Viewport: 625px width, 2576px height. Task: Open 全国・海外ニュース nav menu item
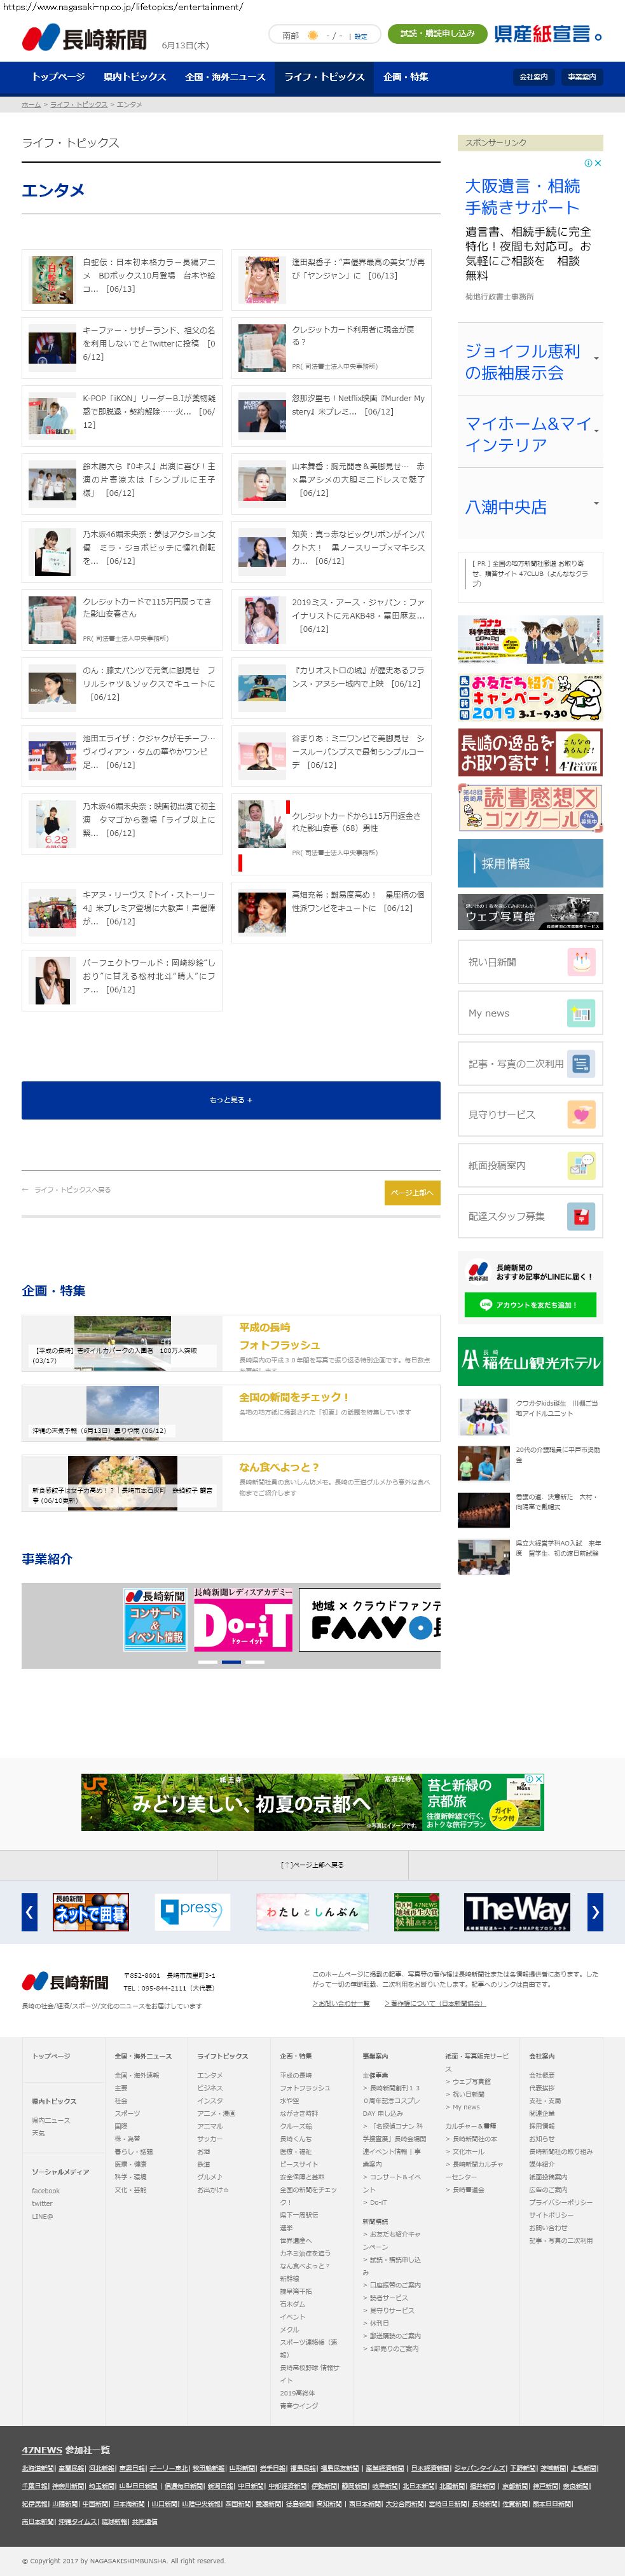(225, 77)
